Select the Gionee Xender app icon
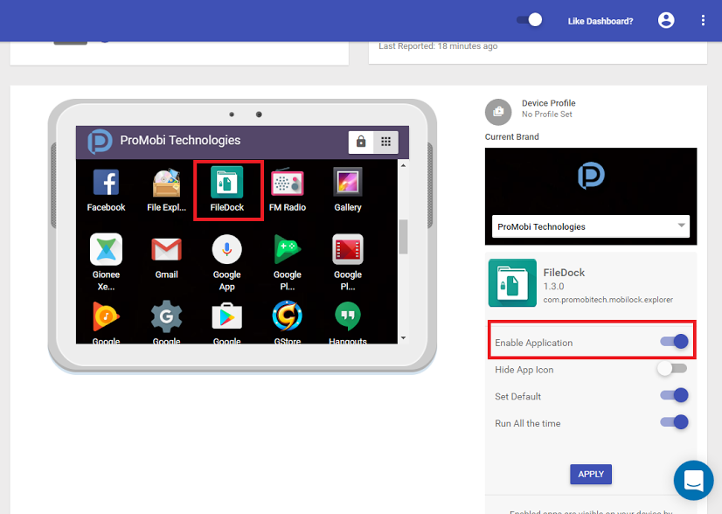 106,249
